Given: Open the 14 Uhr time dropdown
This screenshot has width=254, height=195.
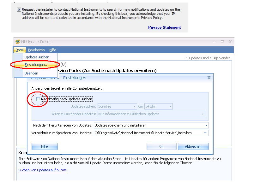Looking at the screenshot, I should pos(158,106).
